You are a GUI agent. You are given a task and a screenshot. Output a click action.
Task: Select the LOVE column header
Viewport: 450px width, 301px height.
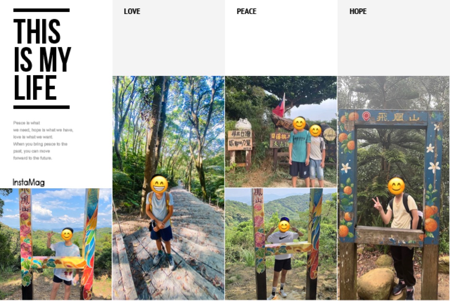[132, 12]
